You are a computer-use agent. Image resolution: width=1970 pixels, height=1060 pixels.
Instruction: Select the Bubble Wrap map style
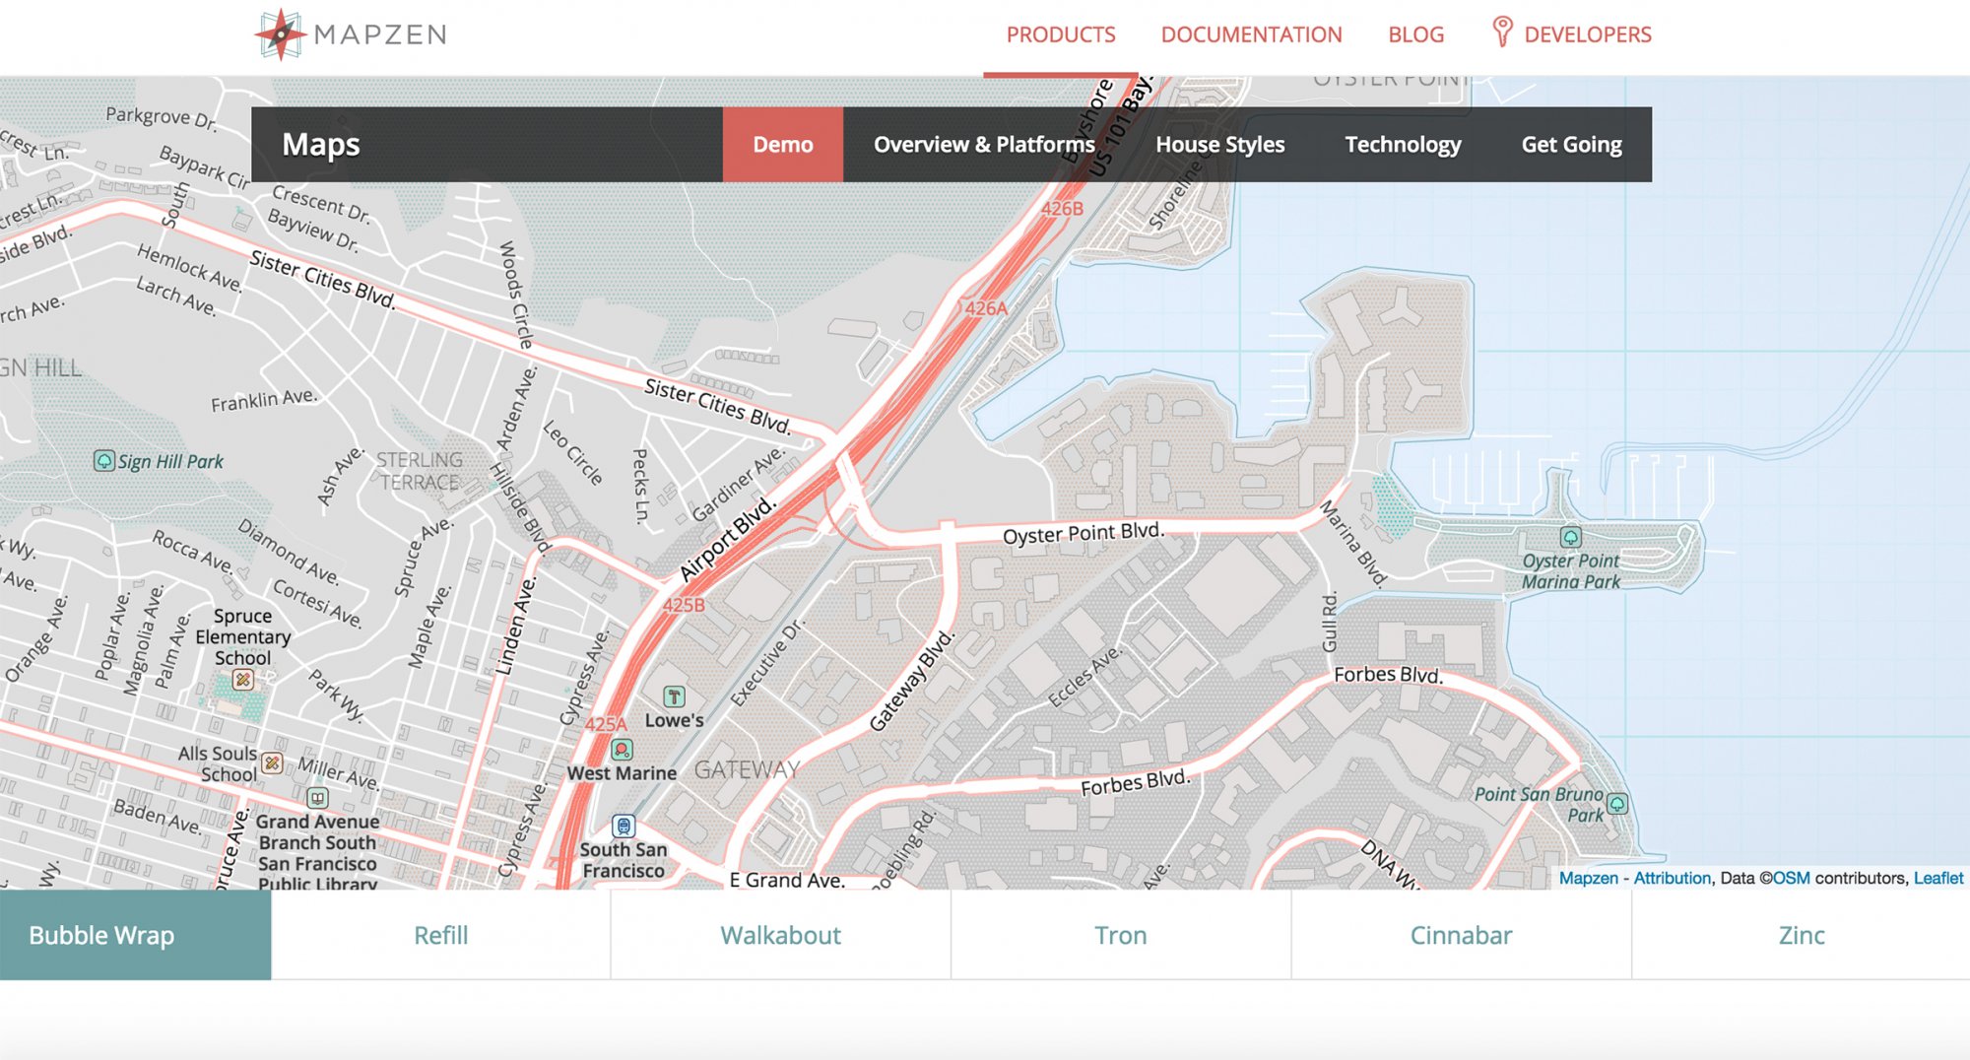135,935
